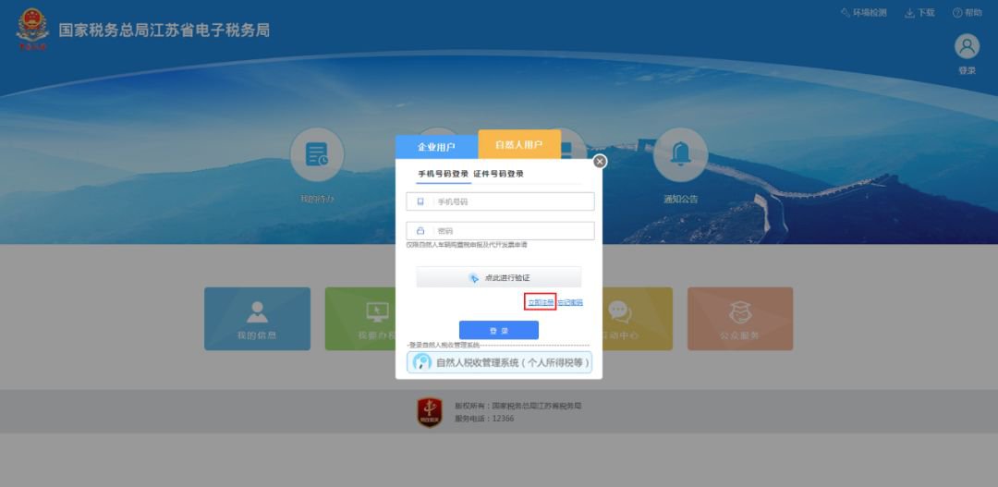Open 环境检测 environment check

[863, 13]
